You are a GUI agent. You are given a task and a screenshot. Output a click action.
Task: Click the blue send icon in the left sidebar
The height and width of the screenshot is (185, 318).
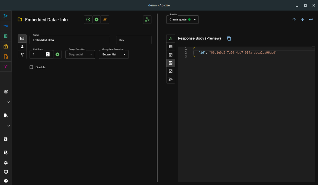click(6, 16)
